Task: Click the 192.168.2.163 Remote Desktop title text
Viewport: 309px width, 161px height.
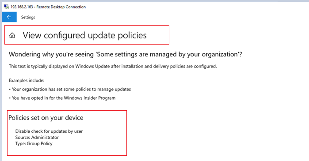Action: (48, 7)
